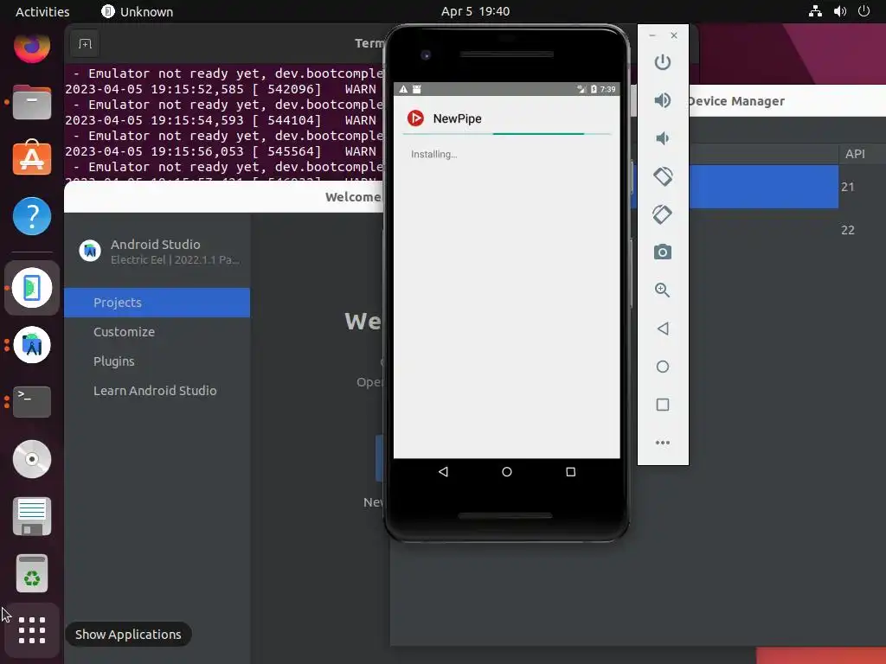This screenshot has width=886, height=664.
Task: Close the emulator toolbar window
Action: pos(673,35)
